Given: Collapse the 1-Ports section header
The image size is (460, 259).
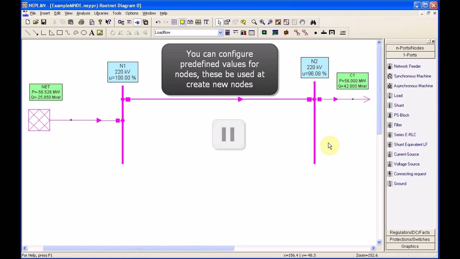Looking at the screenshot, I should (410, 55).
